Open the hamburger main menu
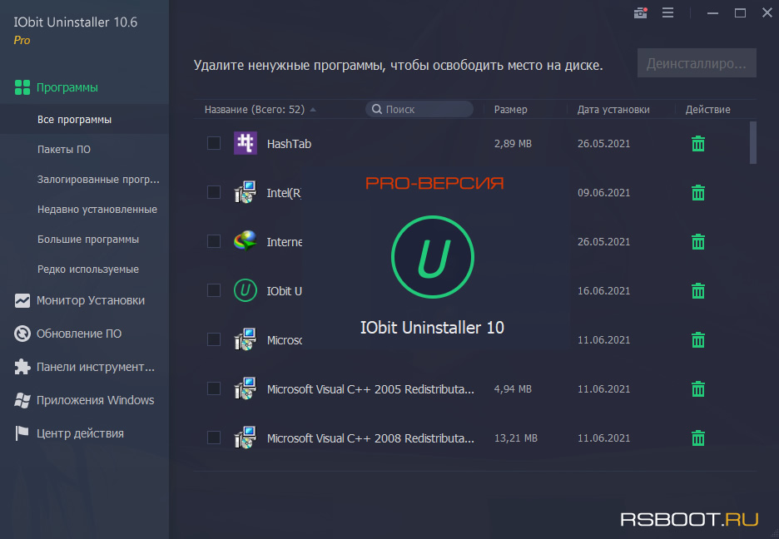 (x=667, y=13)
